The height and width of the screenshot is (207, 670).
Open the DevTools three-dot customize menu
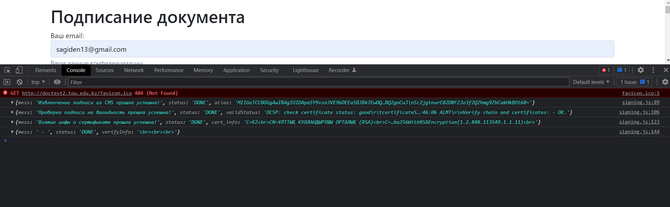point(653,70)
